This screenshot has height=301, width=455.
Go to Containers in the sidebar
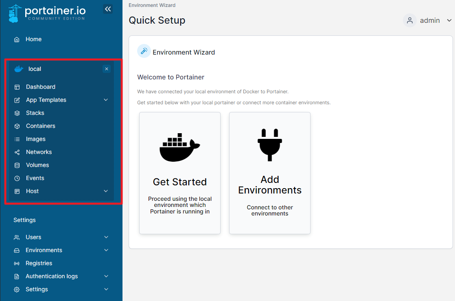click(41, 126)
